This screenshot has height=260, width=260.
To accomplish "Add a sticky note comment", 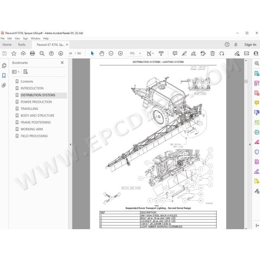I will click(x=175, y=53).
